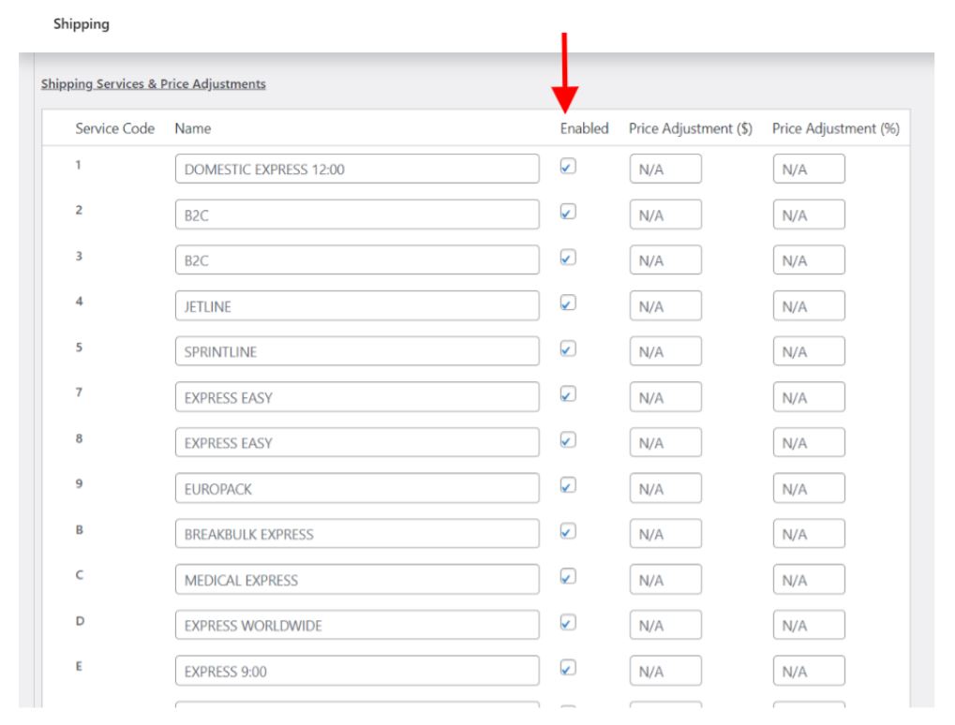Set dollar adjustment for BREAKBULK EXPRESS
Screen dimensions: 955x725
pyautogui.click(x=665, y=534)
